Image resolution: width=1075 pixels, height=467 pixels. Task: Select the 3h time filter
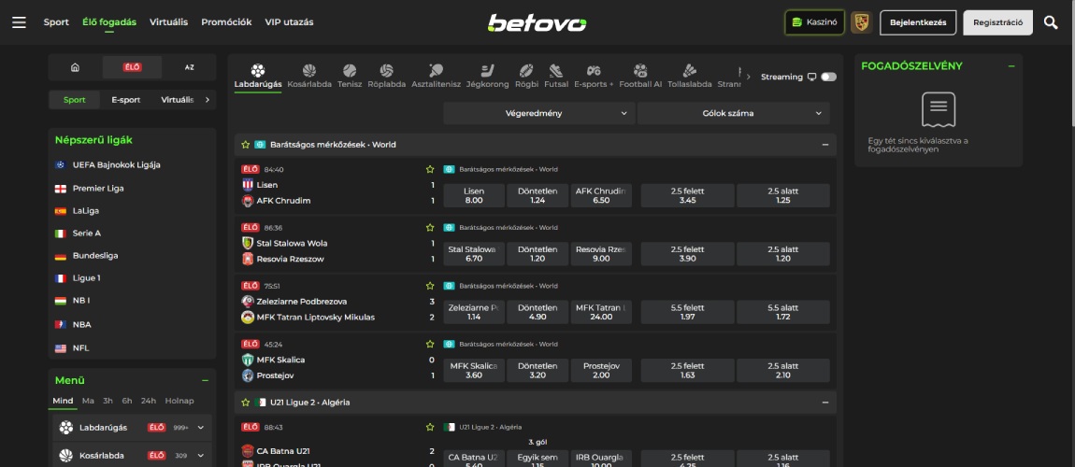tap(107, 401)
